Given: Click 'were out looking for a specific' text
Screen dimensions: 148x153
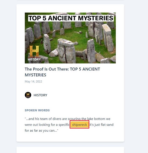Looking at the screenshot, I should click(x=47, y=125).
